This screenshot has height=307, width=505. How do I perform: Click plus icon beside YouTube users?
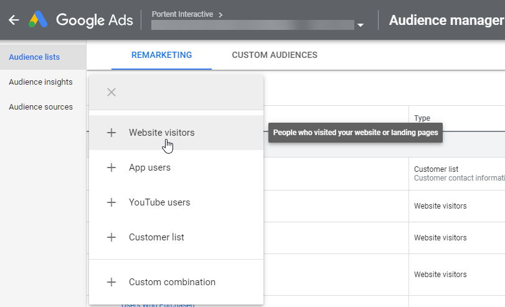[111, 202]
